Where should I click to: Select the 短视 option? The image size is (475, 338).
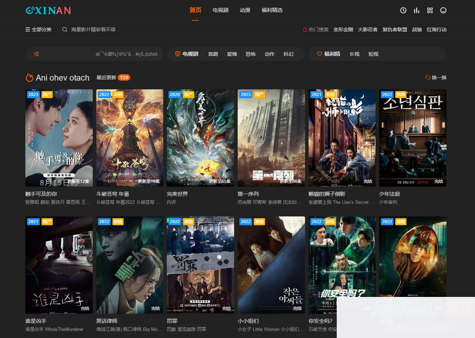[x=375, y=54]
